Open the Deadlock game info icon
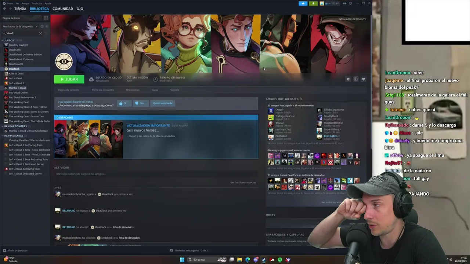The image size is (470, 264). pyautogui.click(x=356, y=79)
